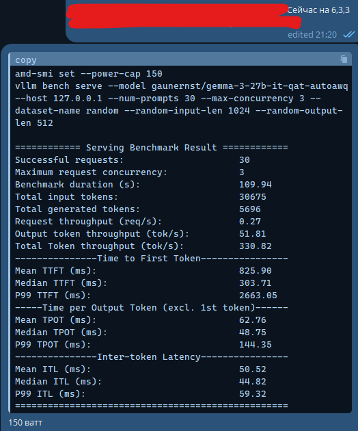Click the model name 'gaunernst/gemma-3-27b-it-qat-autoawq'

249,86
